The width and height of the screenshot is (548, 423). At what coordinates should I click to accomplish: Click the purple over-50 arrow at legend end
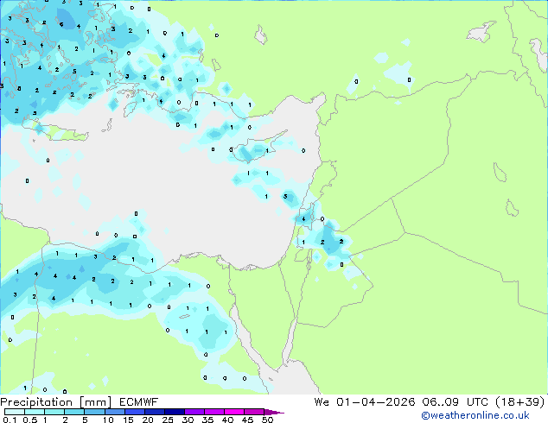(274, 413)
